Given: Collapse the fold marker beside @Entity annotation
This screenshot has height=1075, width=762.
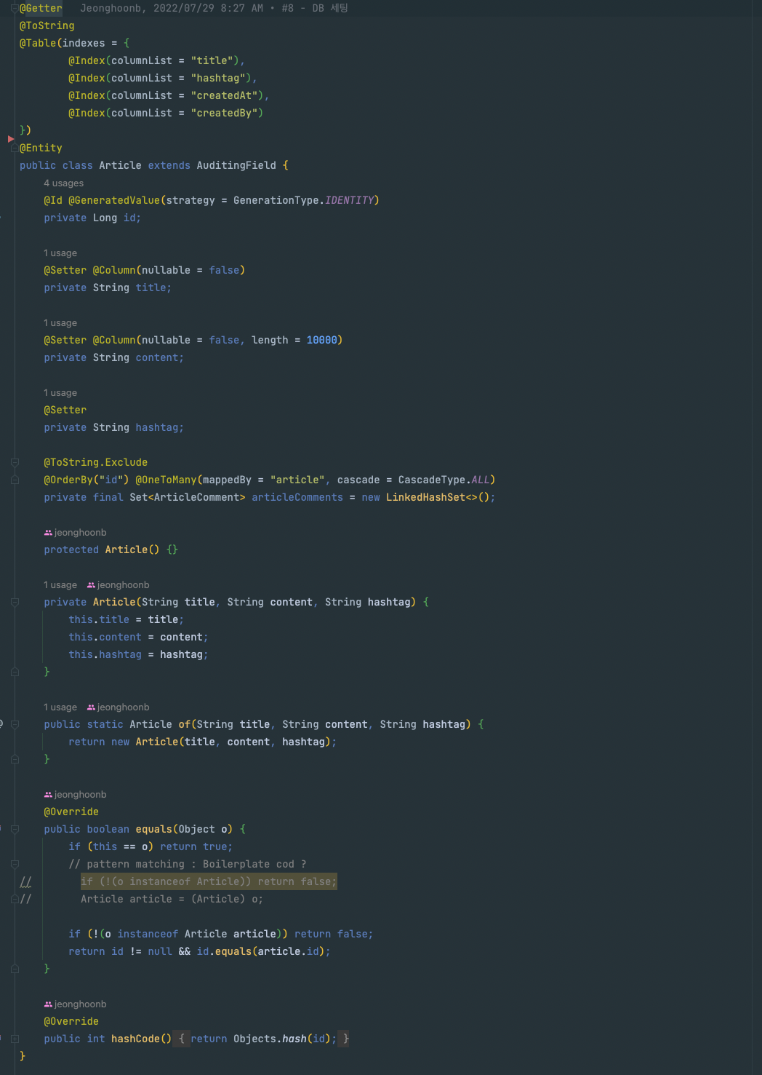Looking at the screenshot, I should click(x=15, y=148).
